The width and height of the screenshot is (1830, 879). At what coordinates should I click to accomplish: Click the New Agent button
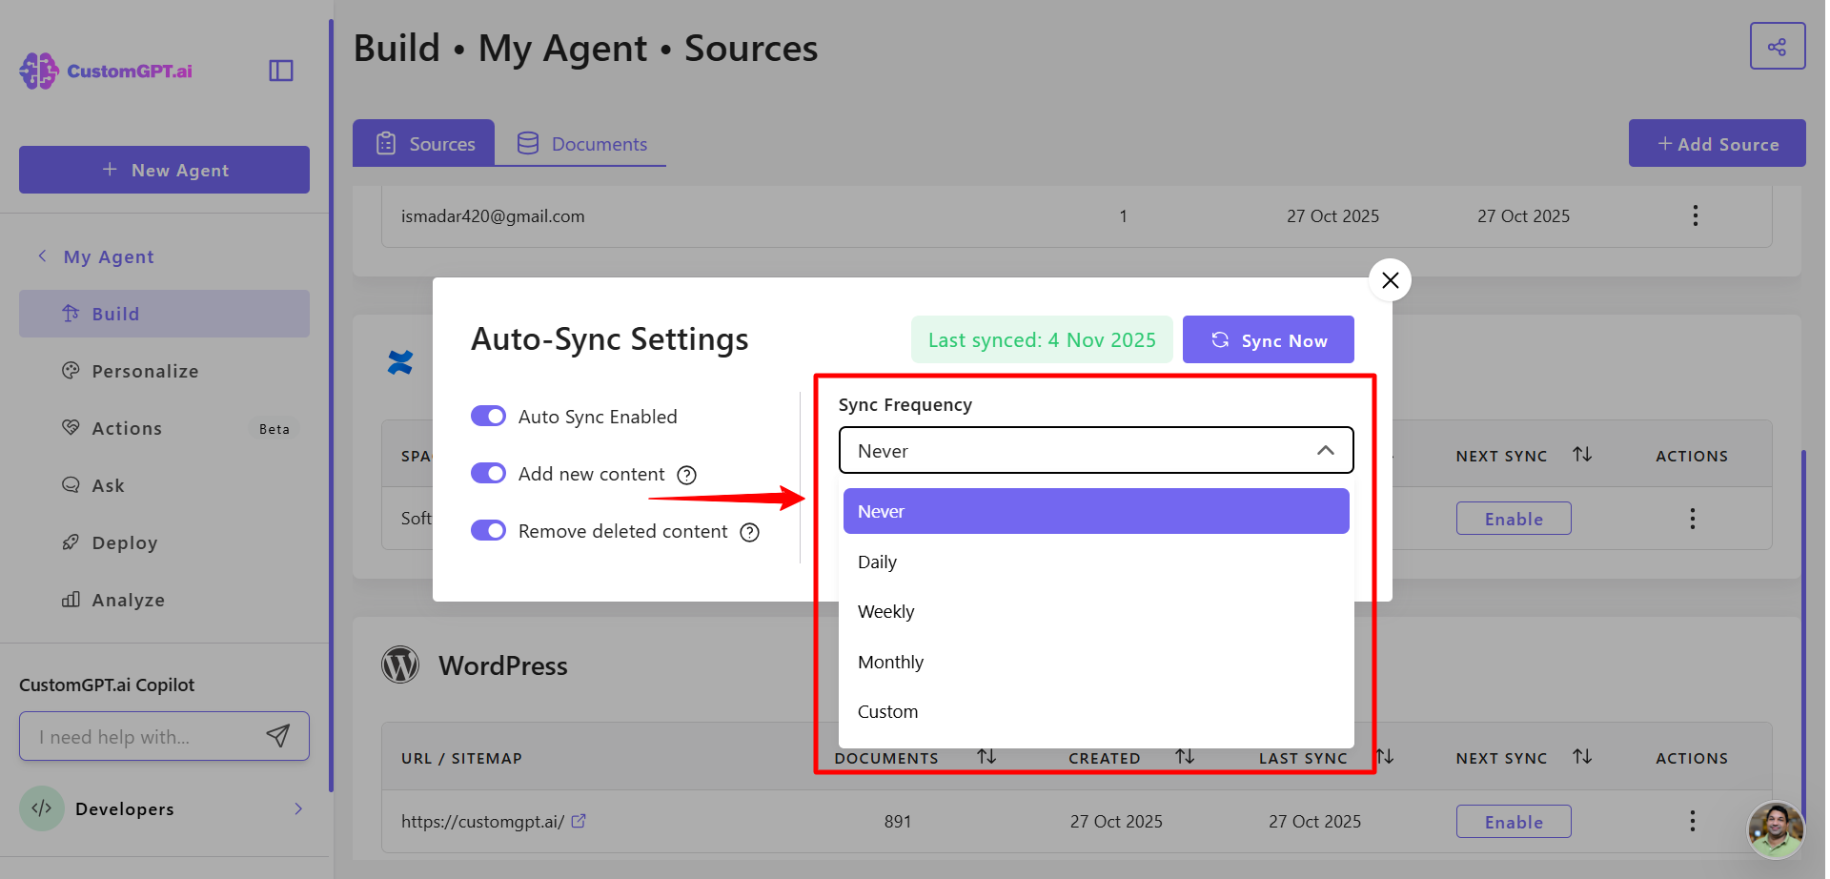click(164, 170)
